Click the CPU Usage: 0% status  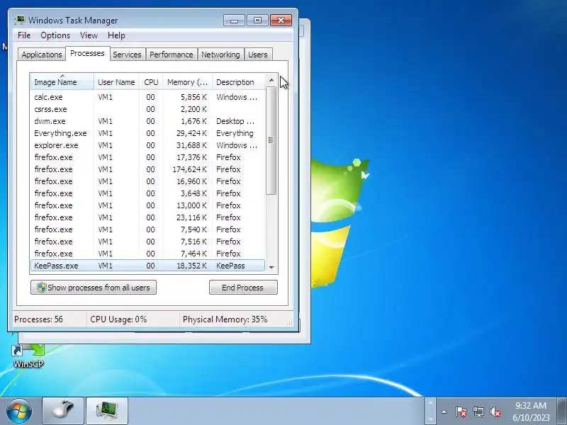click(x=118, y=319)
